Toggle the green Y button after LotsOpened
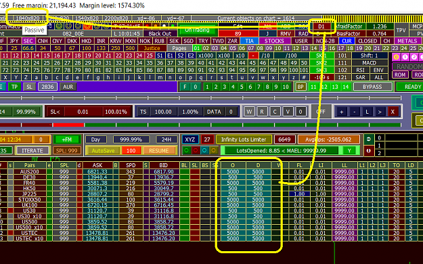Screen dimensions: 423x264 coord(349,150)
